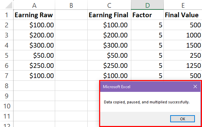Select cell C2 with $100.00
Image resolution: width=202 pixels, height=127 pixels.
(x=109, y=25)
